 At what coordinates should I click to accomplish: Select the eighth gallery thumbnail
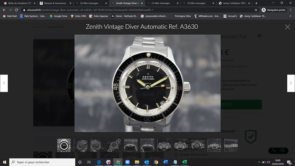click(x=181, y=145)
